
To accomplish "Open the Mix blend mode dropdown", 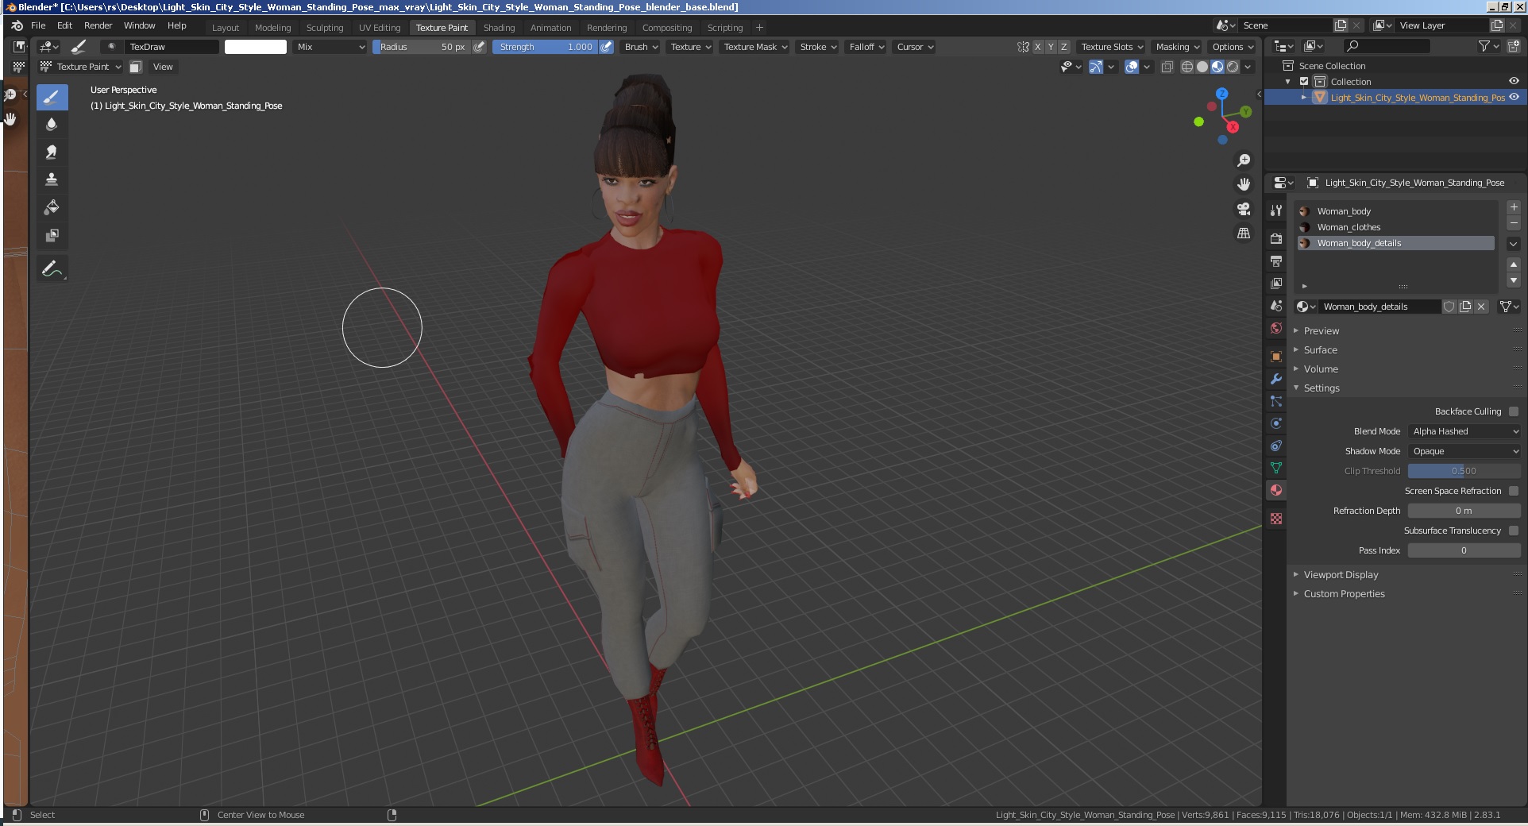I will (330, 47).
